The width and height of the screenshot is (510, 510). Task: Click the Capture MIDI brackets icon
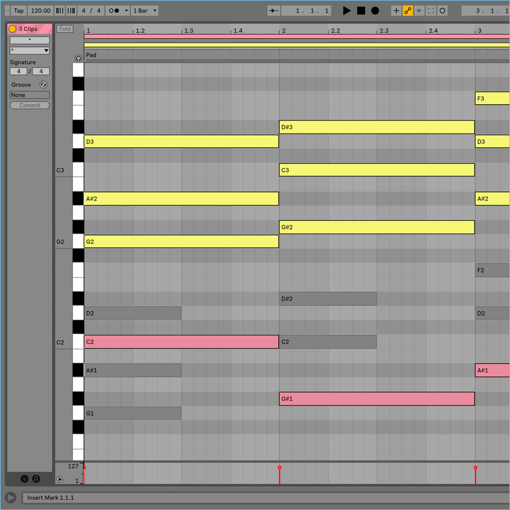point(431,11)
